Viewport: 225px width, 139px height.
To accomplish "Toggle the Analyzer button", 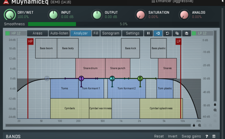I will pyautogui.click(x=81, y=33).
